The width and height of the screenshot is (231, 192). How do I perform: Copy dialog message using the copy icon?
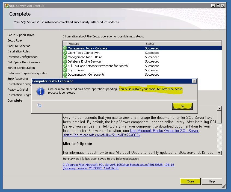click(x=39, y=105)
